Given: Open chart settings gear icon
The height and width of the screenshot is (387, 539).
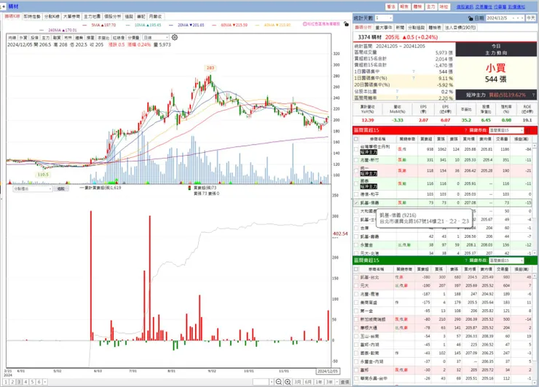Looking at the screenshot, I should tap(175, 37).
